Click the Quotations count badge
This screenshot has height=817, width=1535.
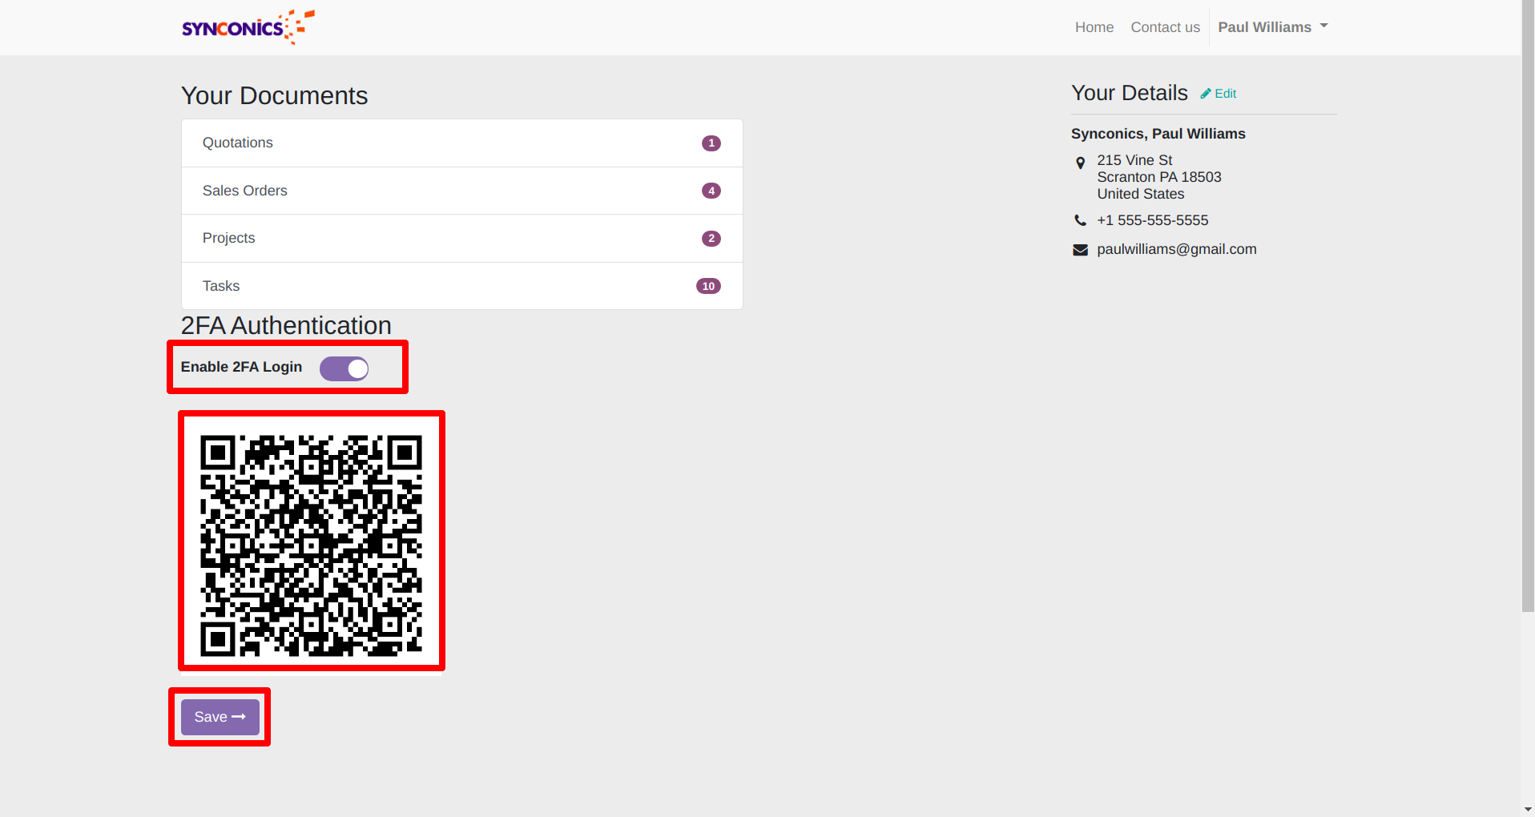(x=711, y=143)
